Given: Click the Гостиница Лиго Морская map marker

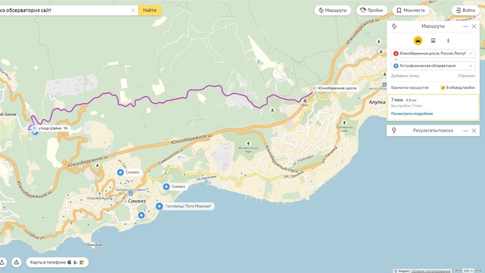Looking at the screenshot, I should click(159, 206).
